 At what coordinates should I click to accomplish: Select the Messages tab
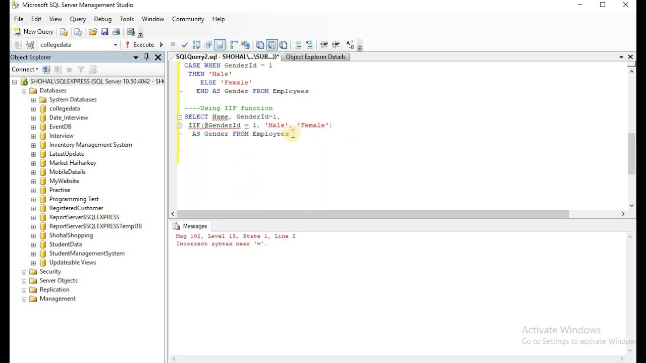(x=191, y=226)
